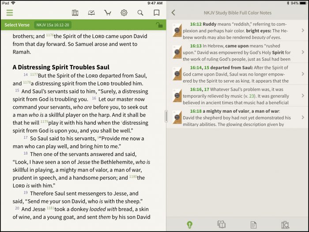This screenshot has height=232, width=309.
Task: Tap the NKJV 1Sa 16:12-20 reference button
Action: [53, 25]
